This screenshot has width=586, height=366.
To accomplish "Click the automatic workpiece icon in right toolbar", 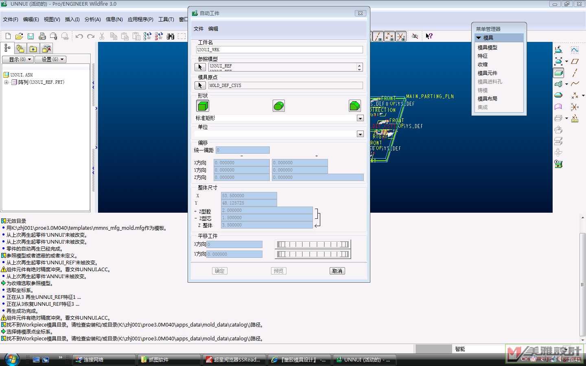I will click(x=559, y=73).
